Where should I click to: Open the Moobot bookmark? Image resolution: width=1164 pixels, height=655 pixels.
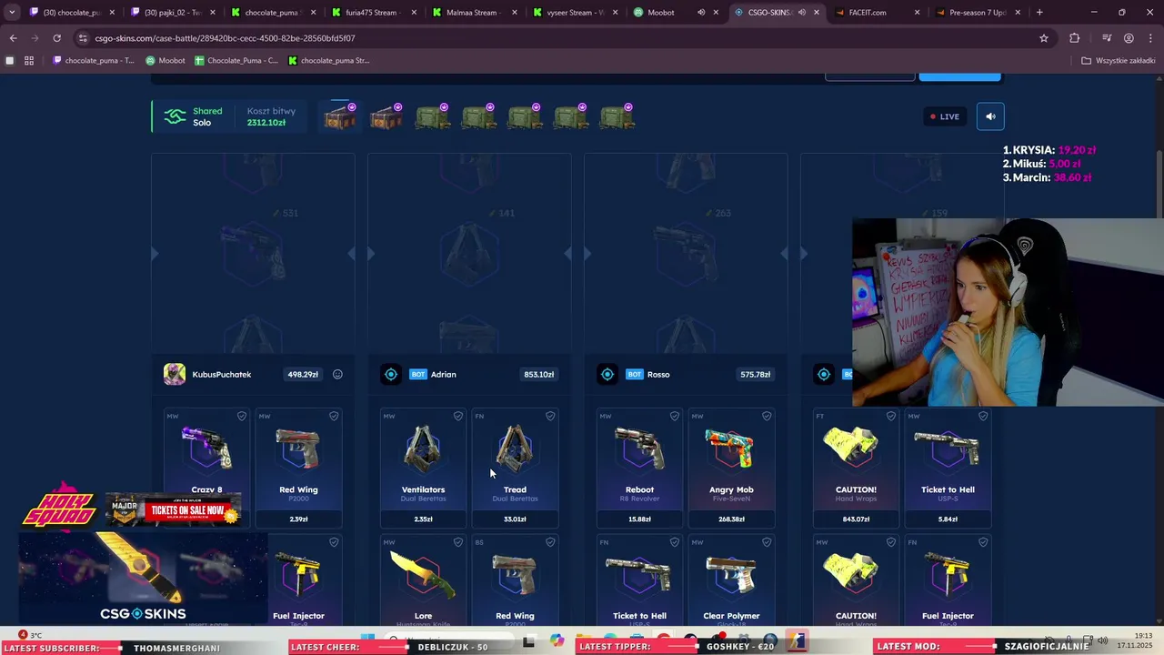[x=166, y=61]
